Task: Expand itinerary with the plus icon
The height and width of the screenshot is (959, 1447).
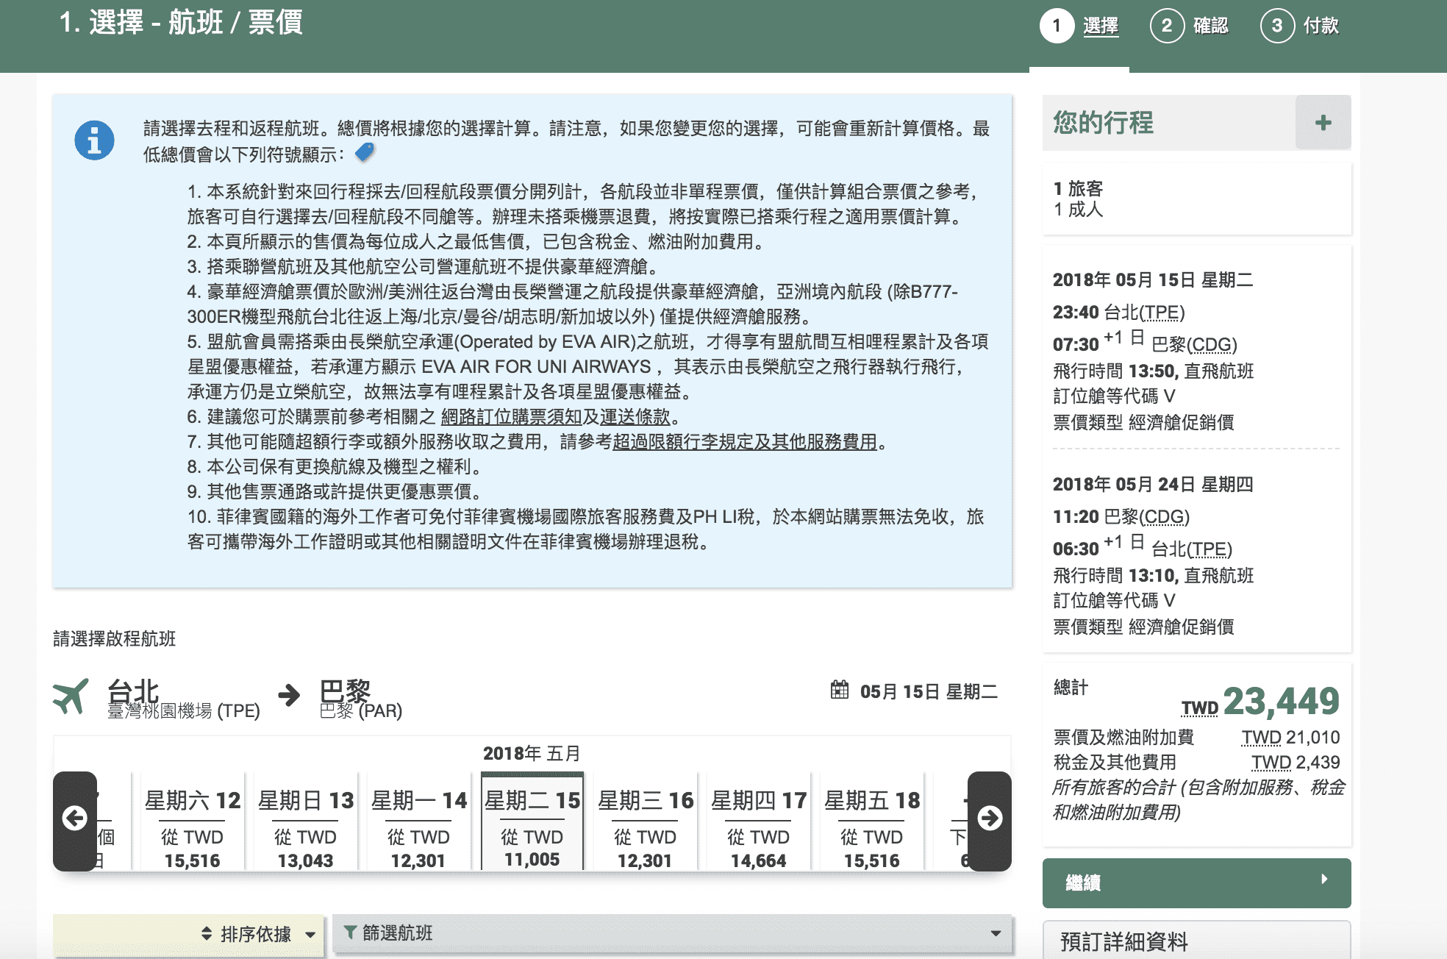Action: pyautogui.click(x=1323, y=123)
